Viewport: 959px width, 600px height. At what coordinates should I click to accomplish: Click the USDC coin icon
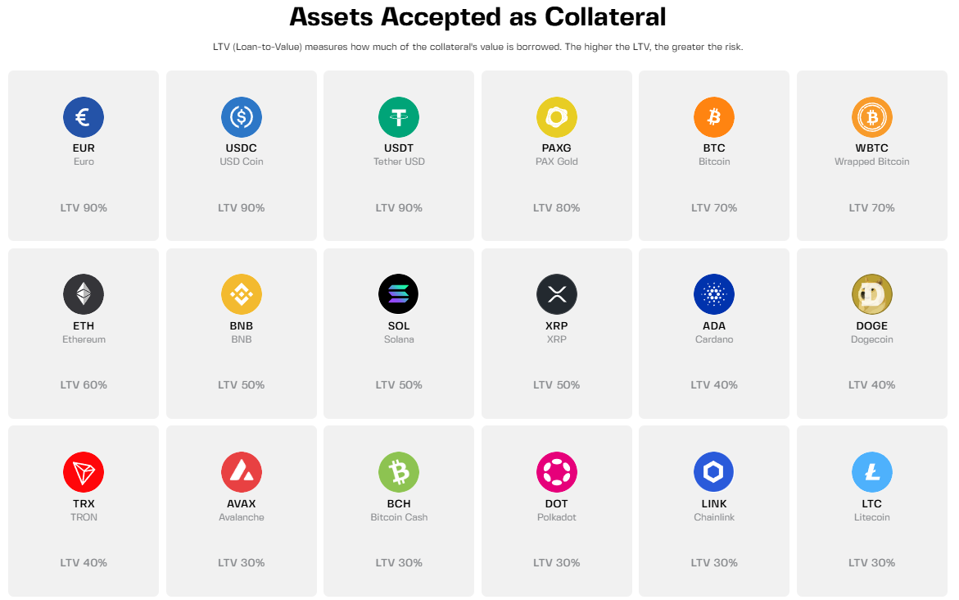coord(242,117)
